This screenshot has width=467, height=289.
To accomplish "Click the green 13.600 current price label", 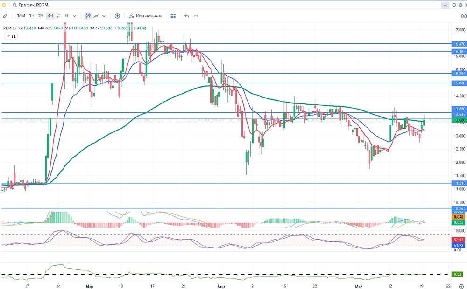I will (459, 120).
